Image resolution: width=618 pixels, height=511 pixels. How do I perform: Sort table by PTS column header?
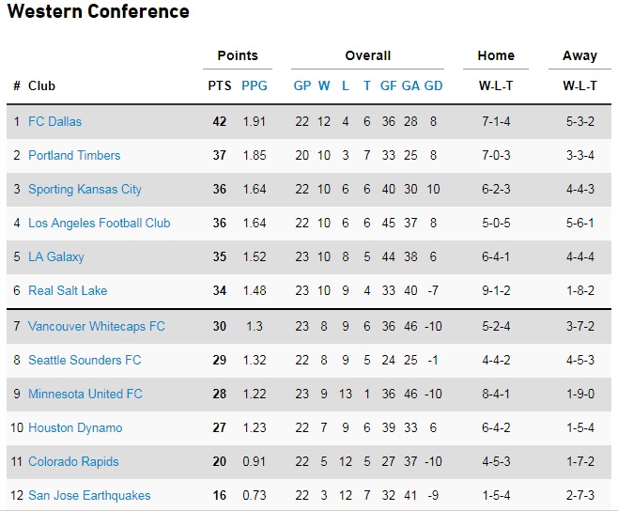[x=220, y=85]
